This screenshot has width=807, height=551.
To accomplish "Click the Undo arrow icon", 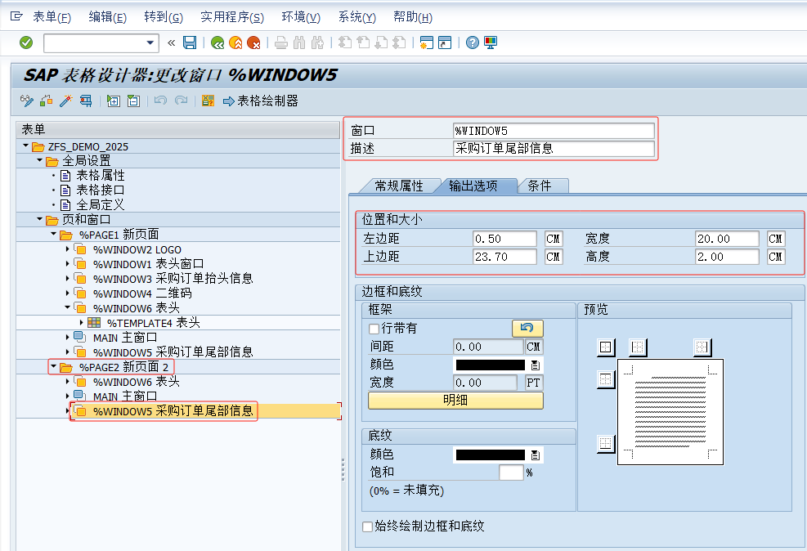I will (x=160, y=101).
